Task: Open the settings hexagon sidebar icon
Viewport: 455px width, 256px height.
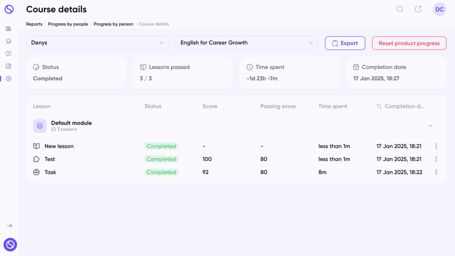Action: coord(8,79)
